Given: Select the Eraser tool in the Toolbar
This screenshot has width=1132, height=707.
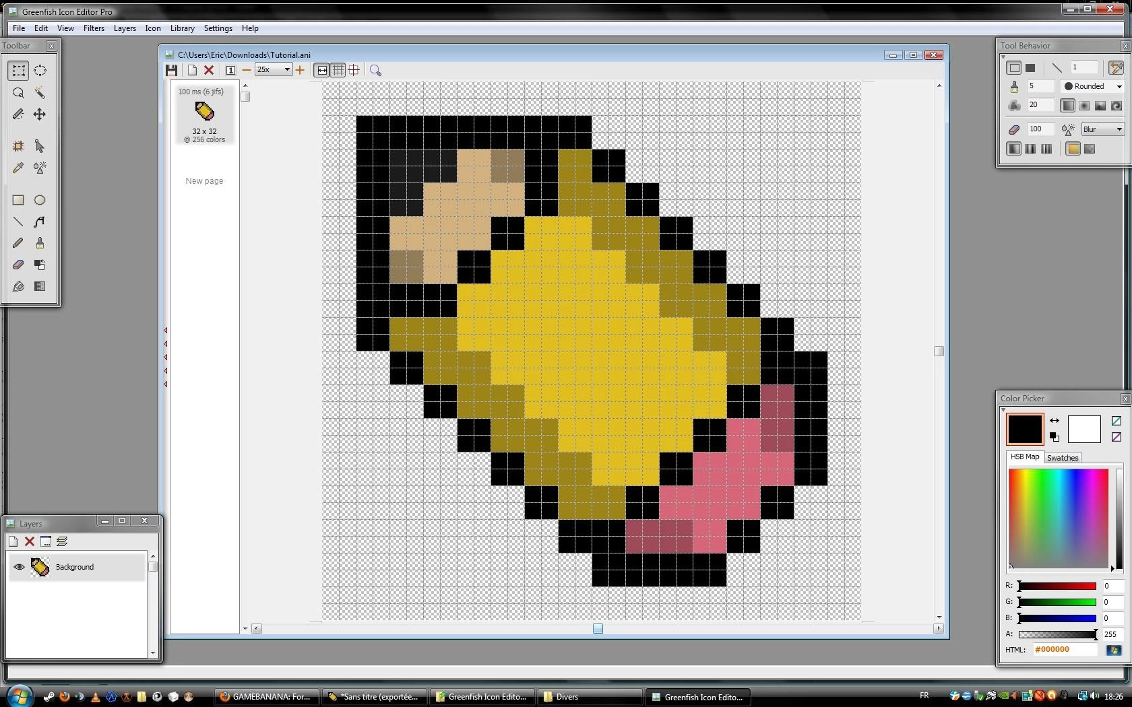Looking at the screenshot, I should (18, 265).
